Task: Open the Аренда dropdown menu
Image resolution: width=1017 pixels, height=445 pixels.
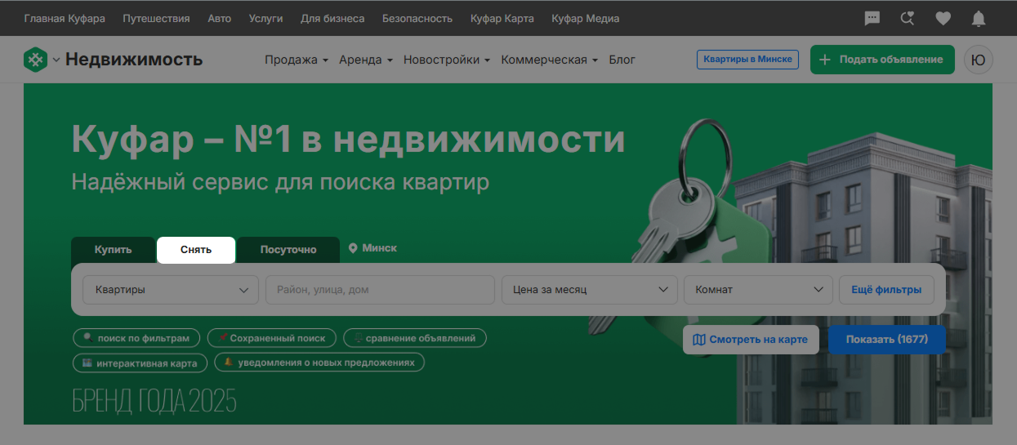Action: pos(366,60)
